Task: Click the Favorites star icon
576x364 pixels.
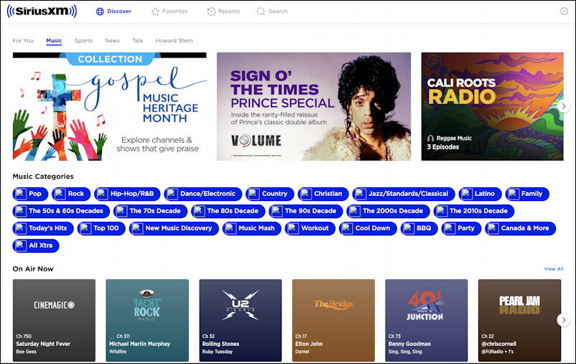Action: (155, 11)
